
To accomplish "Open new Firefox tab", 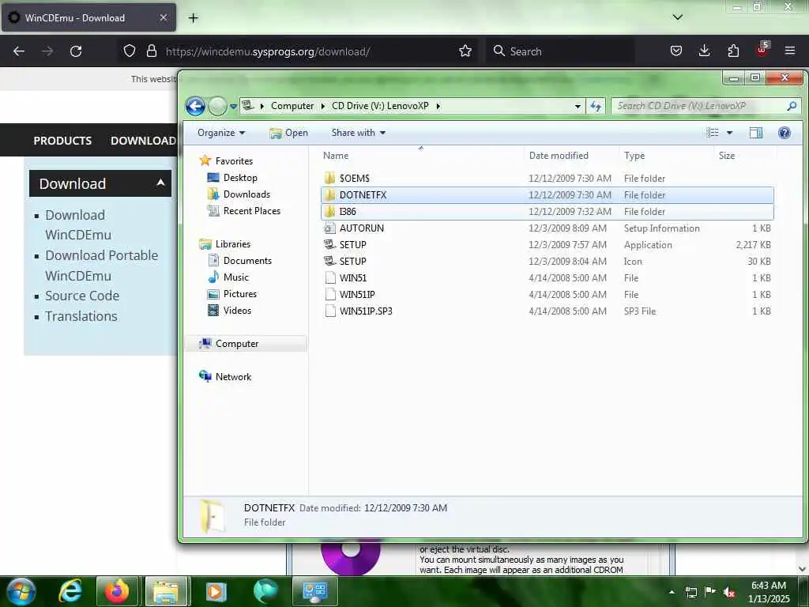I will point(193,18).
